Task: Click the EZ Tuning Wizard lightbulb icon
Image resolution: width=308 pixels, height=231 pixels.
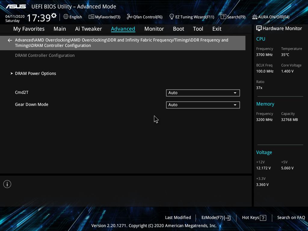Action: point(171,17)
